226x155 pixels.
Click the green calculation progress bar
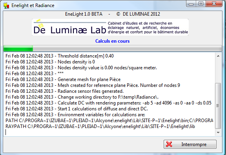113,49
